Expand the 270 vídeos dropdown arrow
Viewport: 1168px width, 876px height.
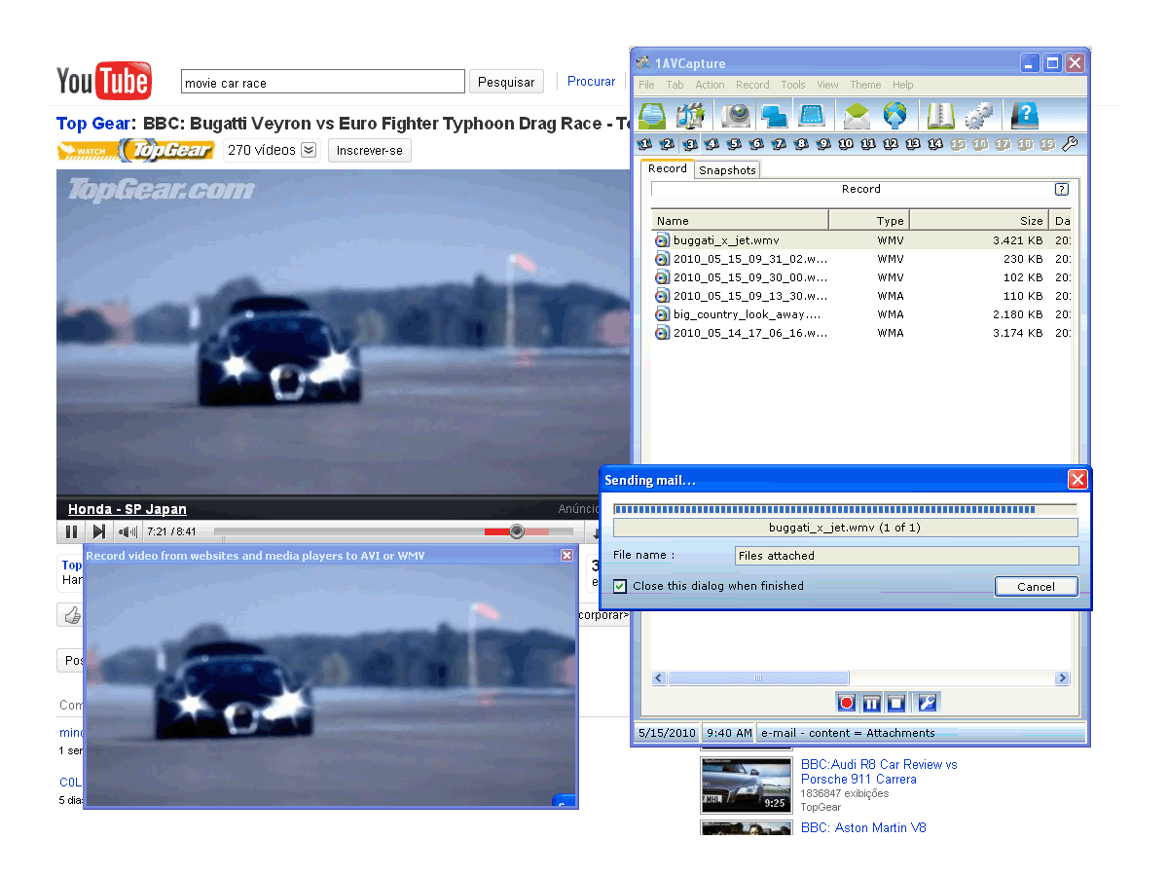(309, 150)
